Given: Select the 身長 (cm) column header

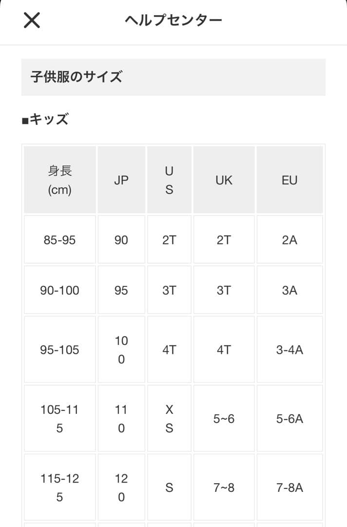Looking at the screenshot, I should [60, 180].
